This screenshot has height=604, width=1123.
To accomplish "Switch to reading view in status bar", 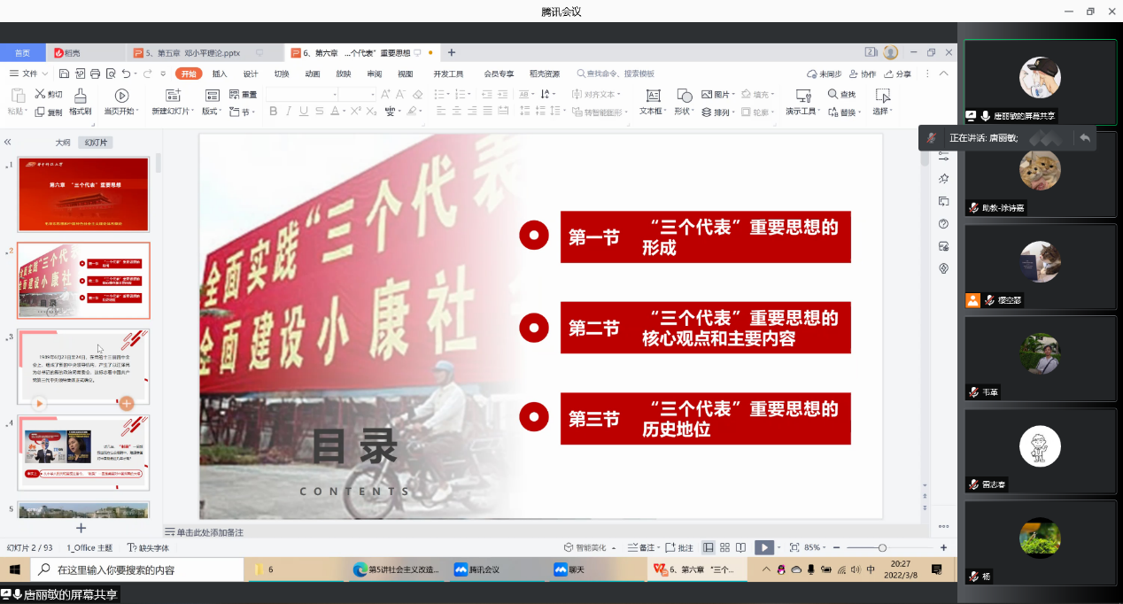I will (x=740, y=548).
